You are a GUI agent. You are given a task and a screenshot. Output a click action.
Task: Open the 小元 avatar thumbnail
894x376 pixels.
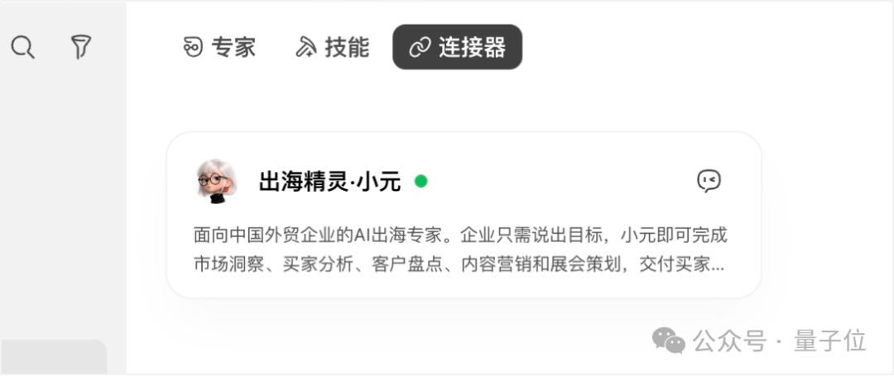click(x=217, y=181)
